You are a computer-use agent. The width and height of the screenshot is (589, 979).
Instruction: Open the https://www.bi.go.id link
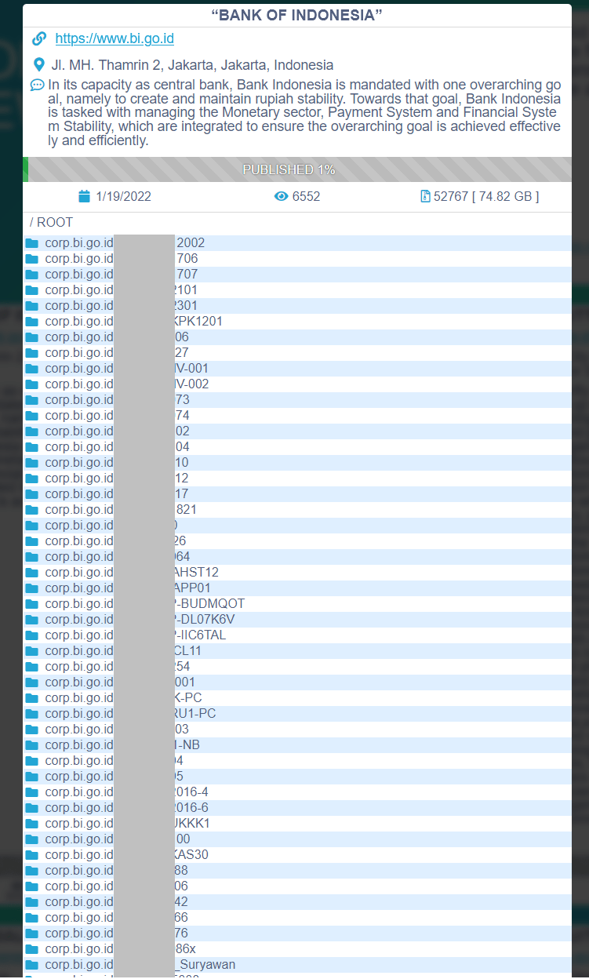[x=115, y=38]
